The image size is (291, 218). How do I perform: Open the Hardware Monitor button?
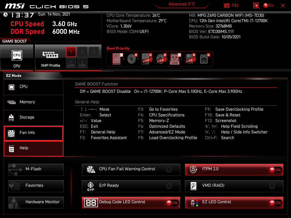click(x=36, y=202)
